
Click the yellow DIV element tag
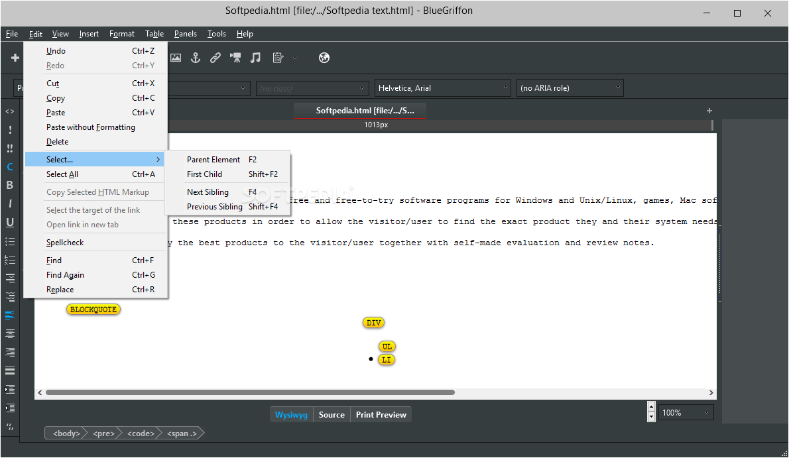[x=373, y=323]
